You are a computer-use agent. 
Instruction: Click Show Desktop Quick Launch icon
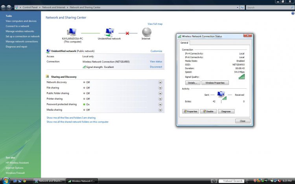tap(15, 181)
